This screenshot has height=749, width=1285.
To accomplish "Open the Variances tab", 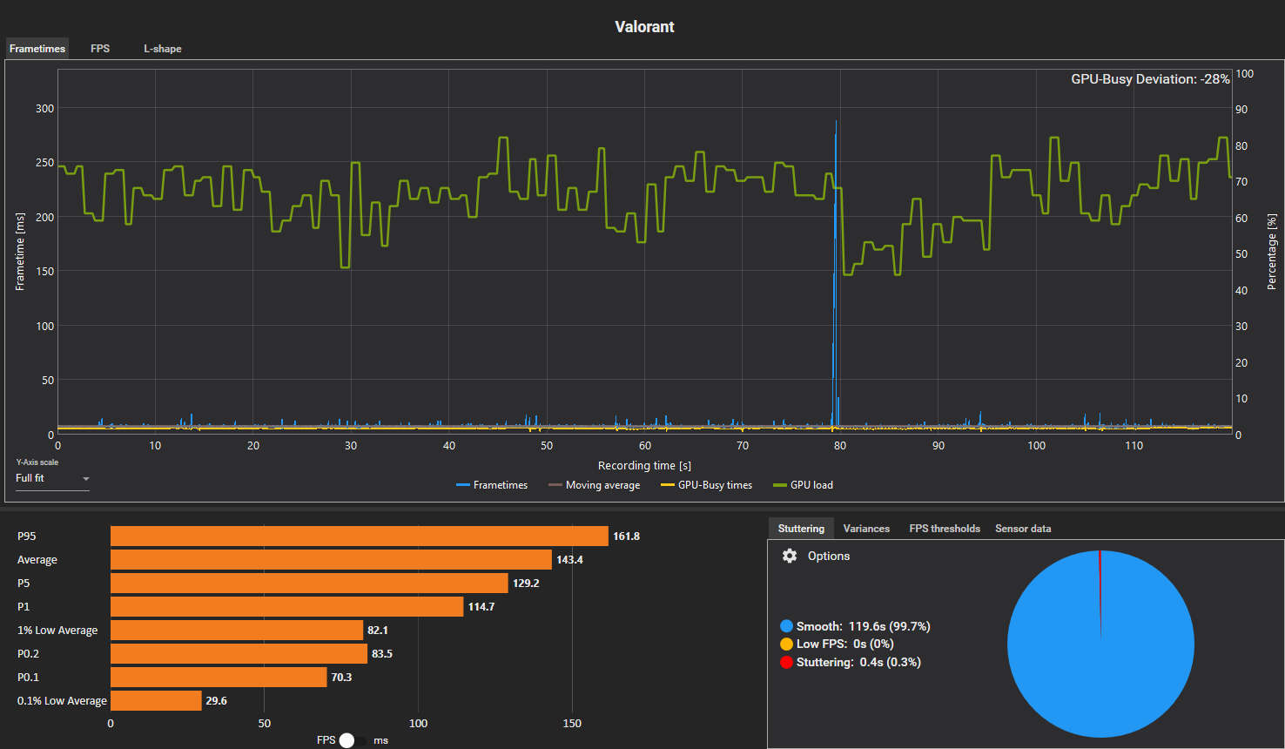I will tap(866, 529).
